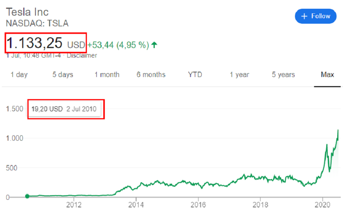
Task: Switch chart to YTD
Action: pos(195,75)
